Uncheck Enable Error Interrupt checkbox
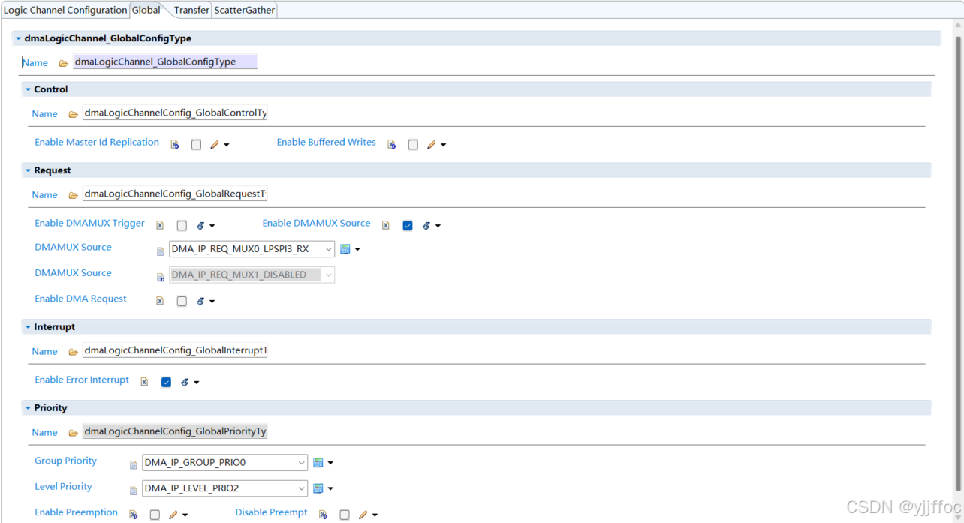The height and width of the screenshot is (523, 964). [166, 383]
